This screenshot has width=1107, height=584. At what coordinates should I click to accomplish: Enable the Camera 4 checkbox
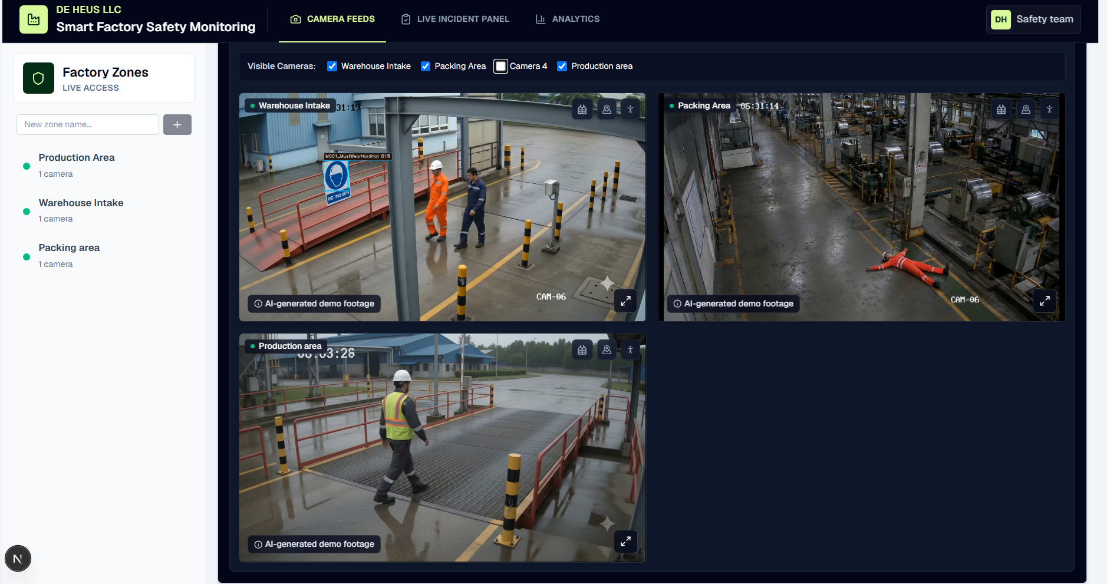tap(500, 66)
